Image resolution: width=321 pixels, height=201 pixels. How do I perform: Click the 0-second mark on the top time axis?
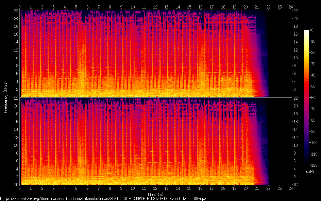click(x=20, y=6)
